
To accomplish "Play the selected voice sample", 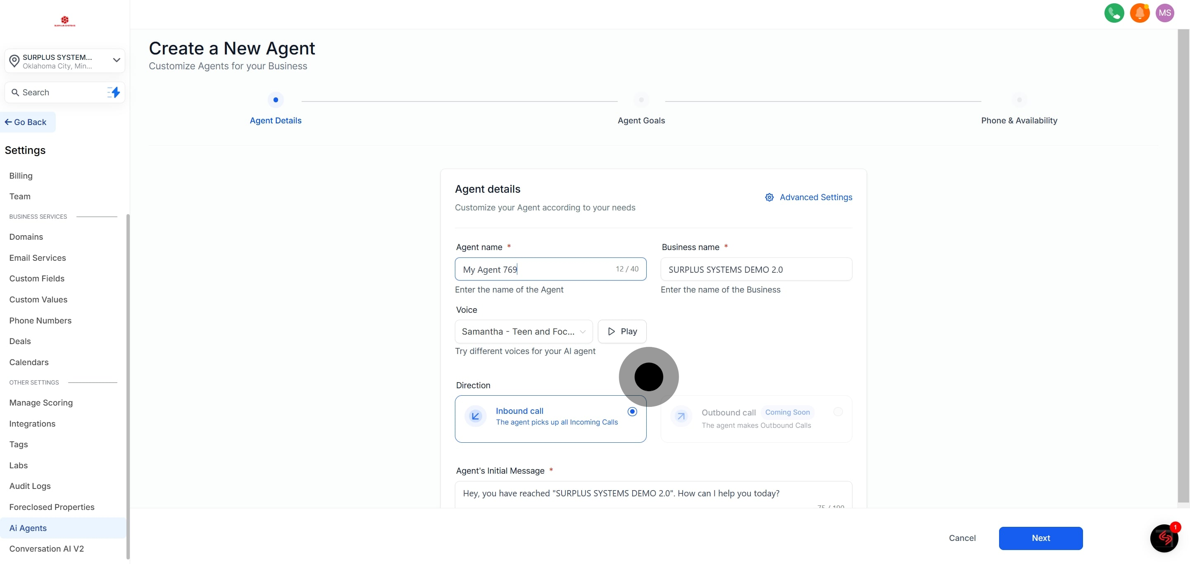I will coord(622,331).
